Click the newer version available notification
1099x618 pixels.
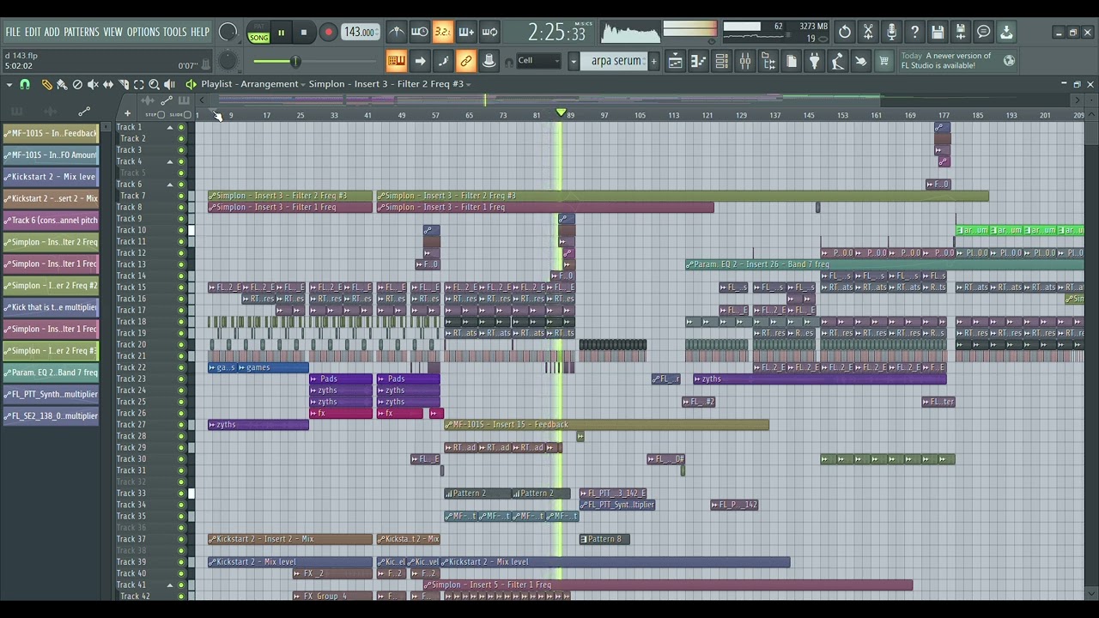958,61
